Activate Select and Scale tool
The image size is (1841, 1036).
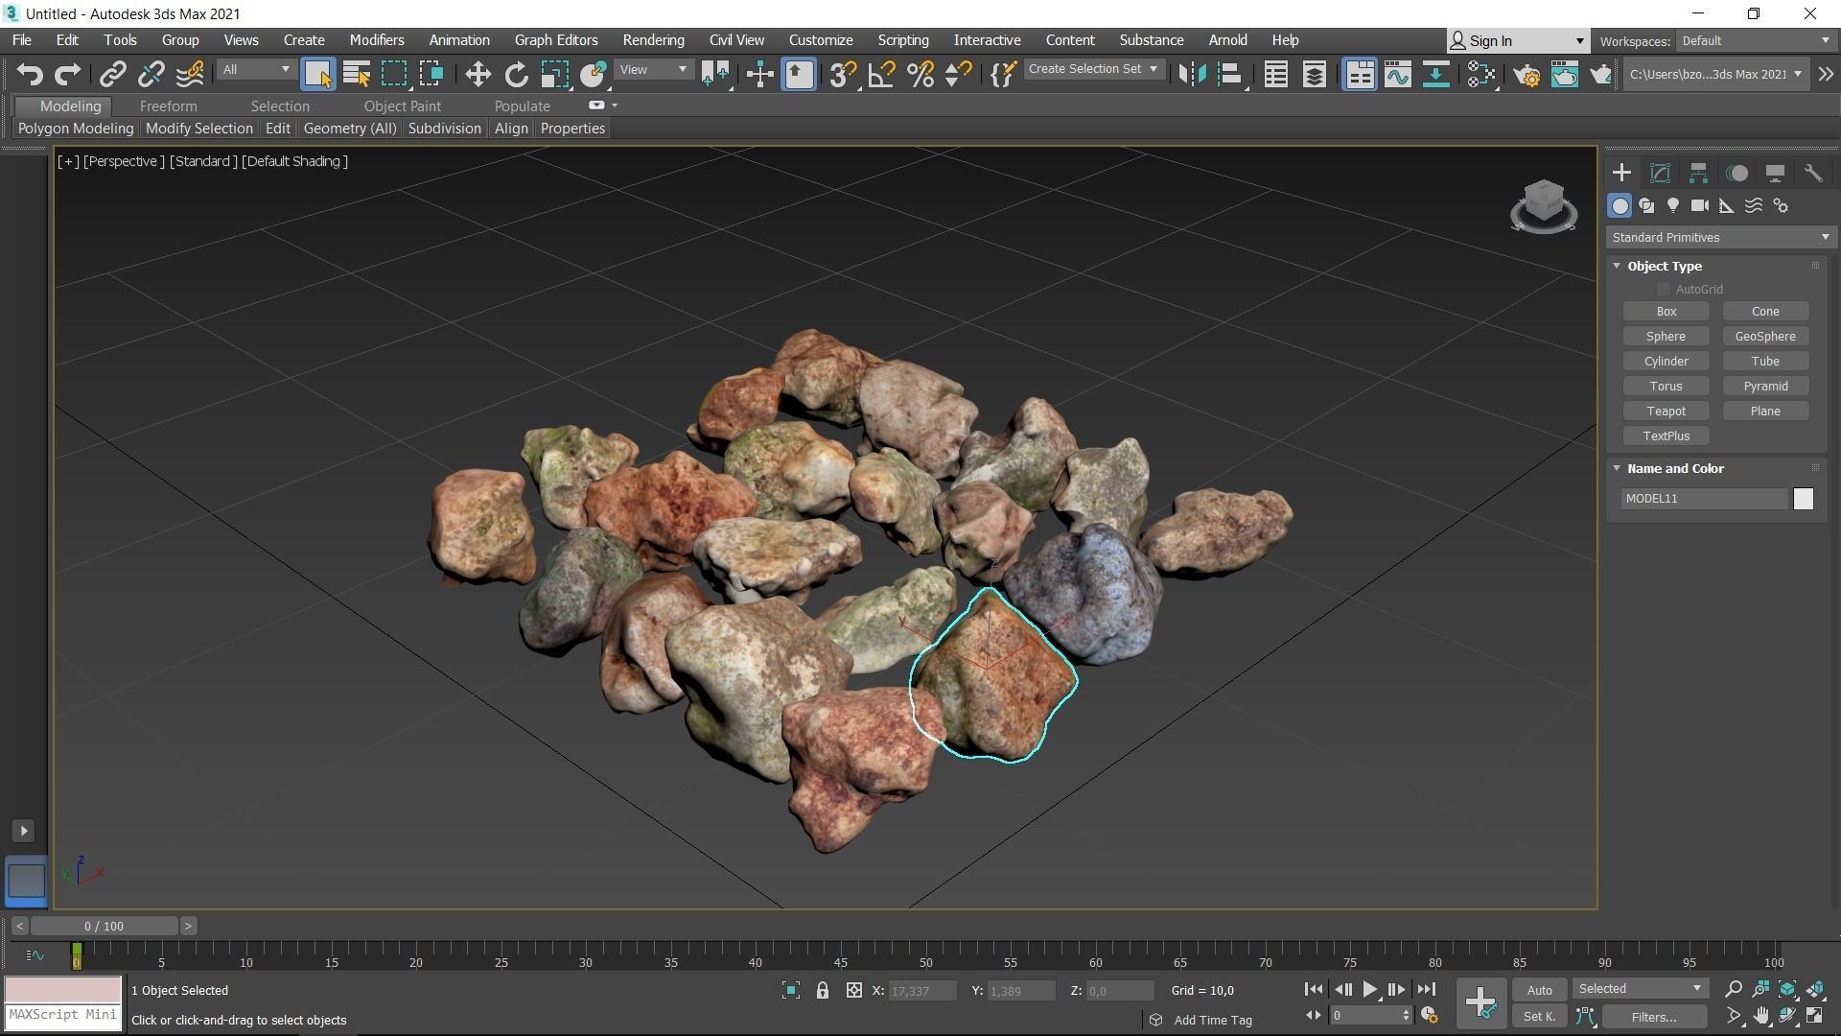(554, 74)
